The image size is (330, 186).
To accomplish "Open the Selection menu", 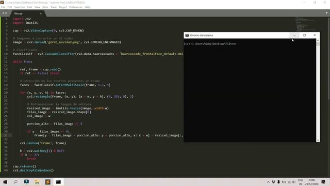I will (x=20, y=7).
